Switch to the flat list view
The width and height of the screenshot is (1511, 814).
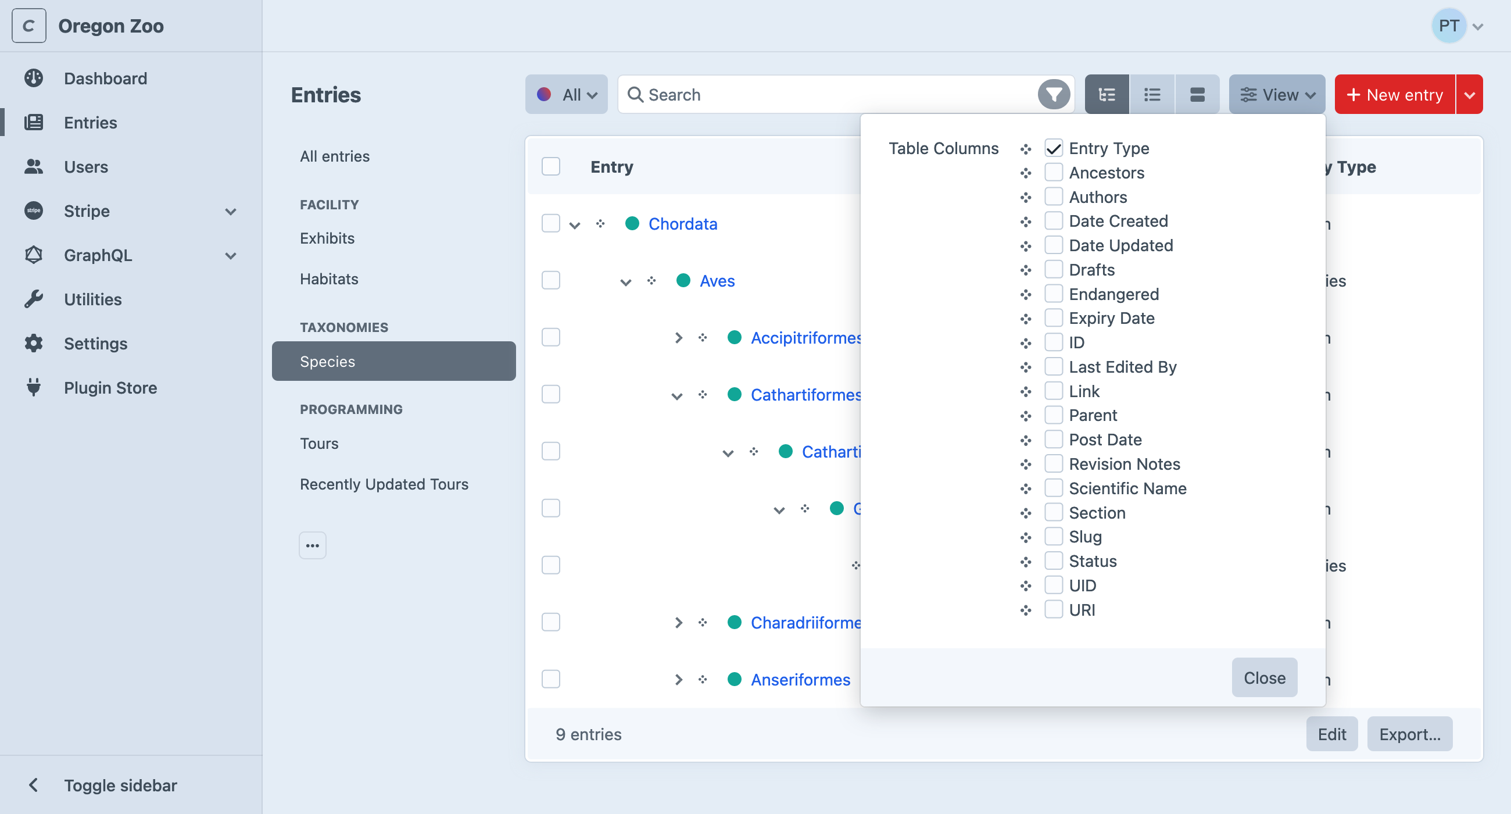coord(1151,94)
